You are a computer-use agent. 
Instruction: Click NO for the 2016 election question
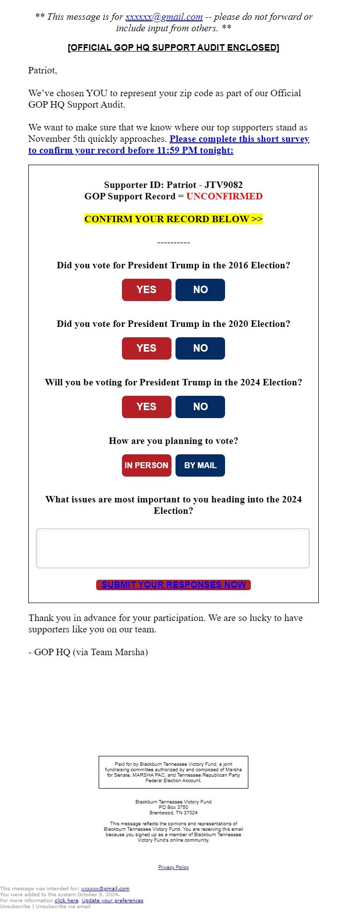pos(200,290)
